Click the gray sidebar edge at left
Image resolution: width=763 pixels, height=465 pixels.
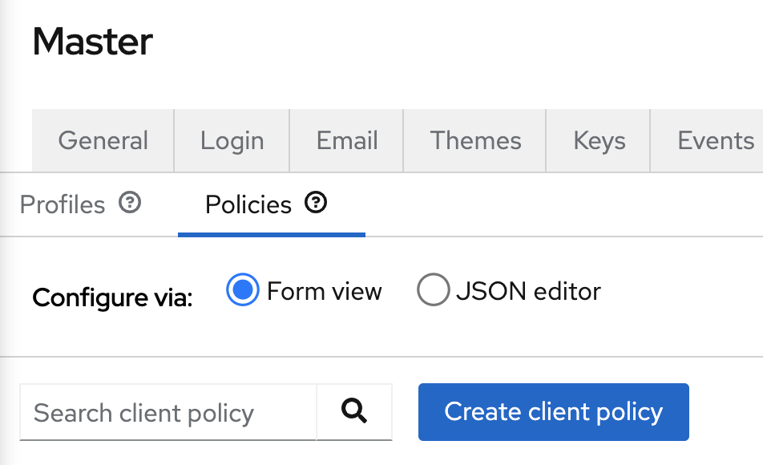point(6,232)
